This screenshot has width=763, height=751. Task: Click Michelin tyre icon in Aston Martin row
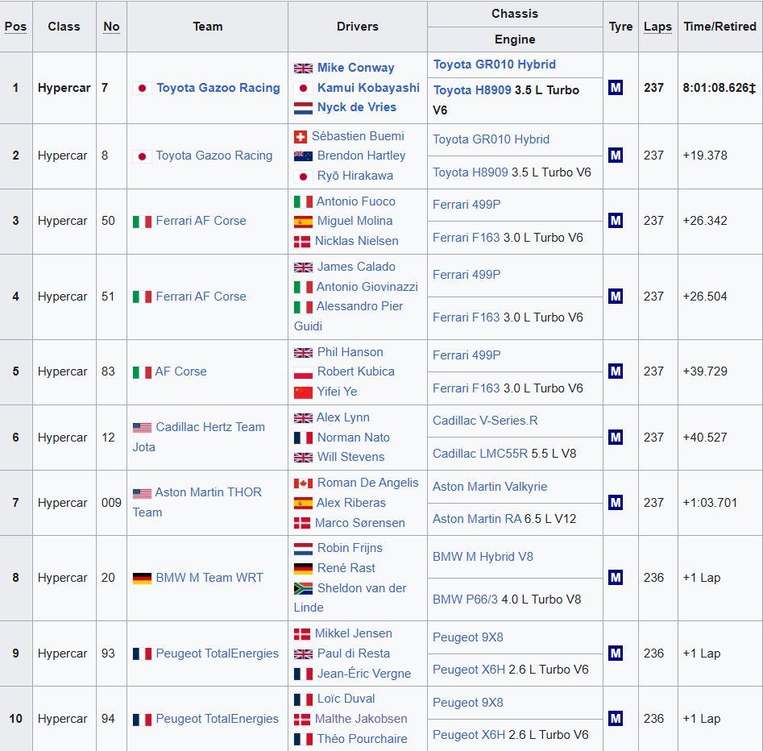[x=616, y=503]
